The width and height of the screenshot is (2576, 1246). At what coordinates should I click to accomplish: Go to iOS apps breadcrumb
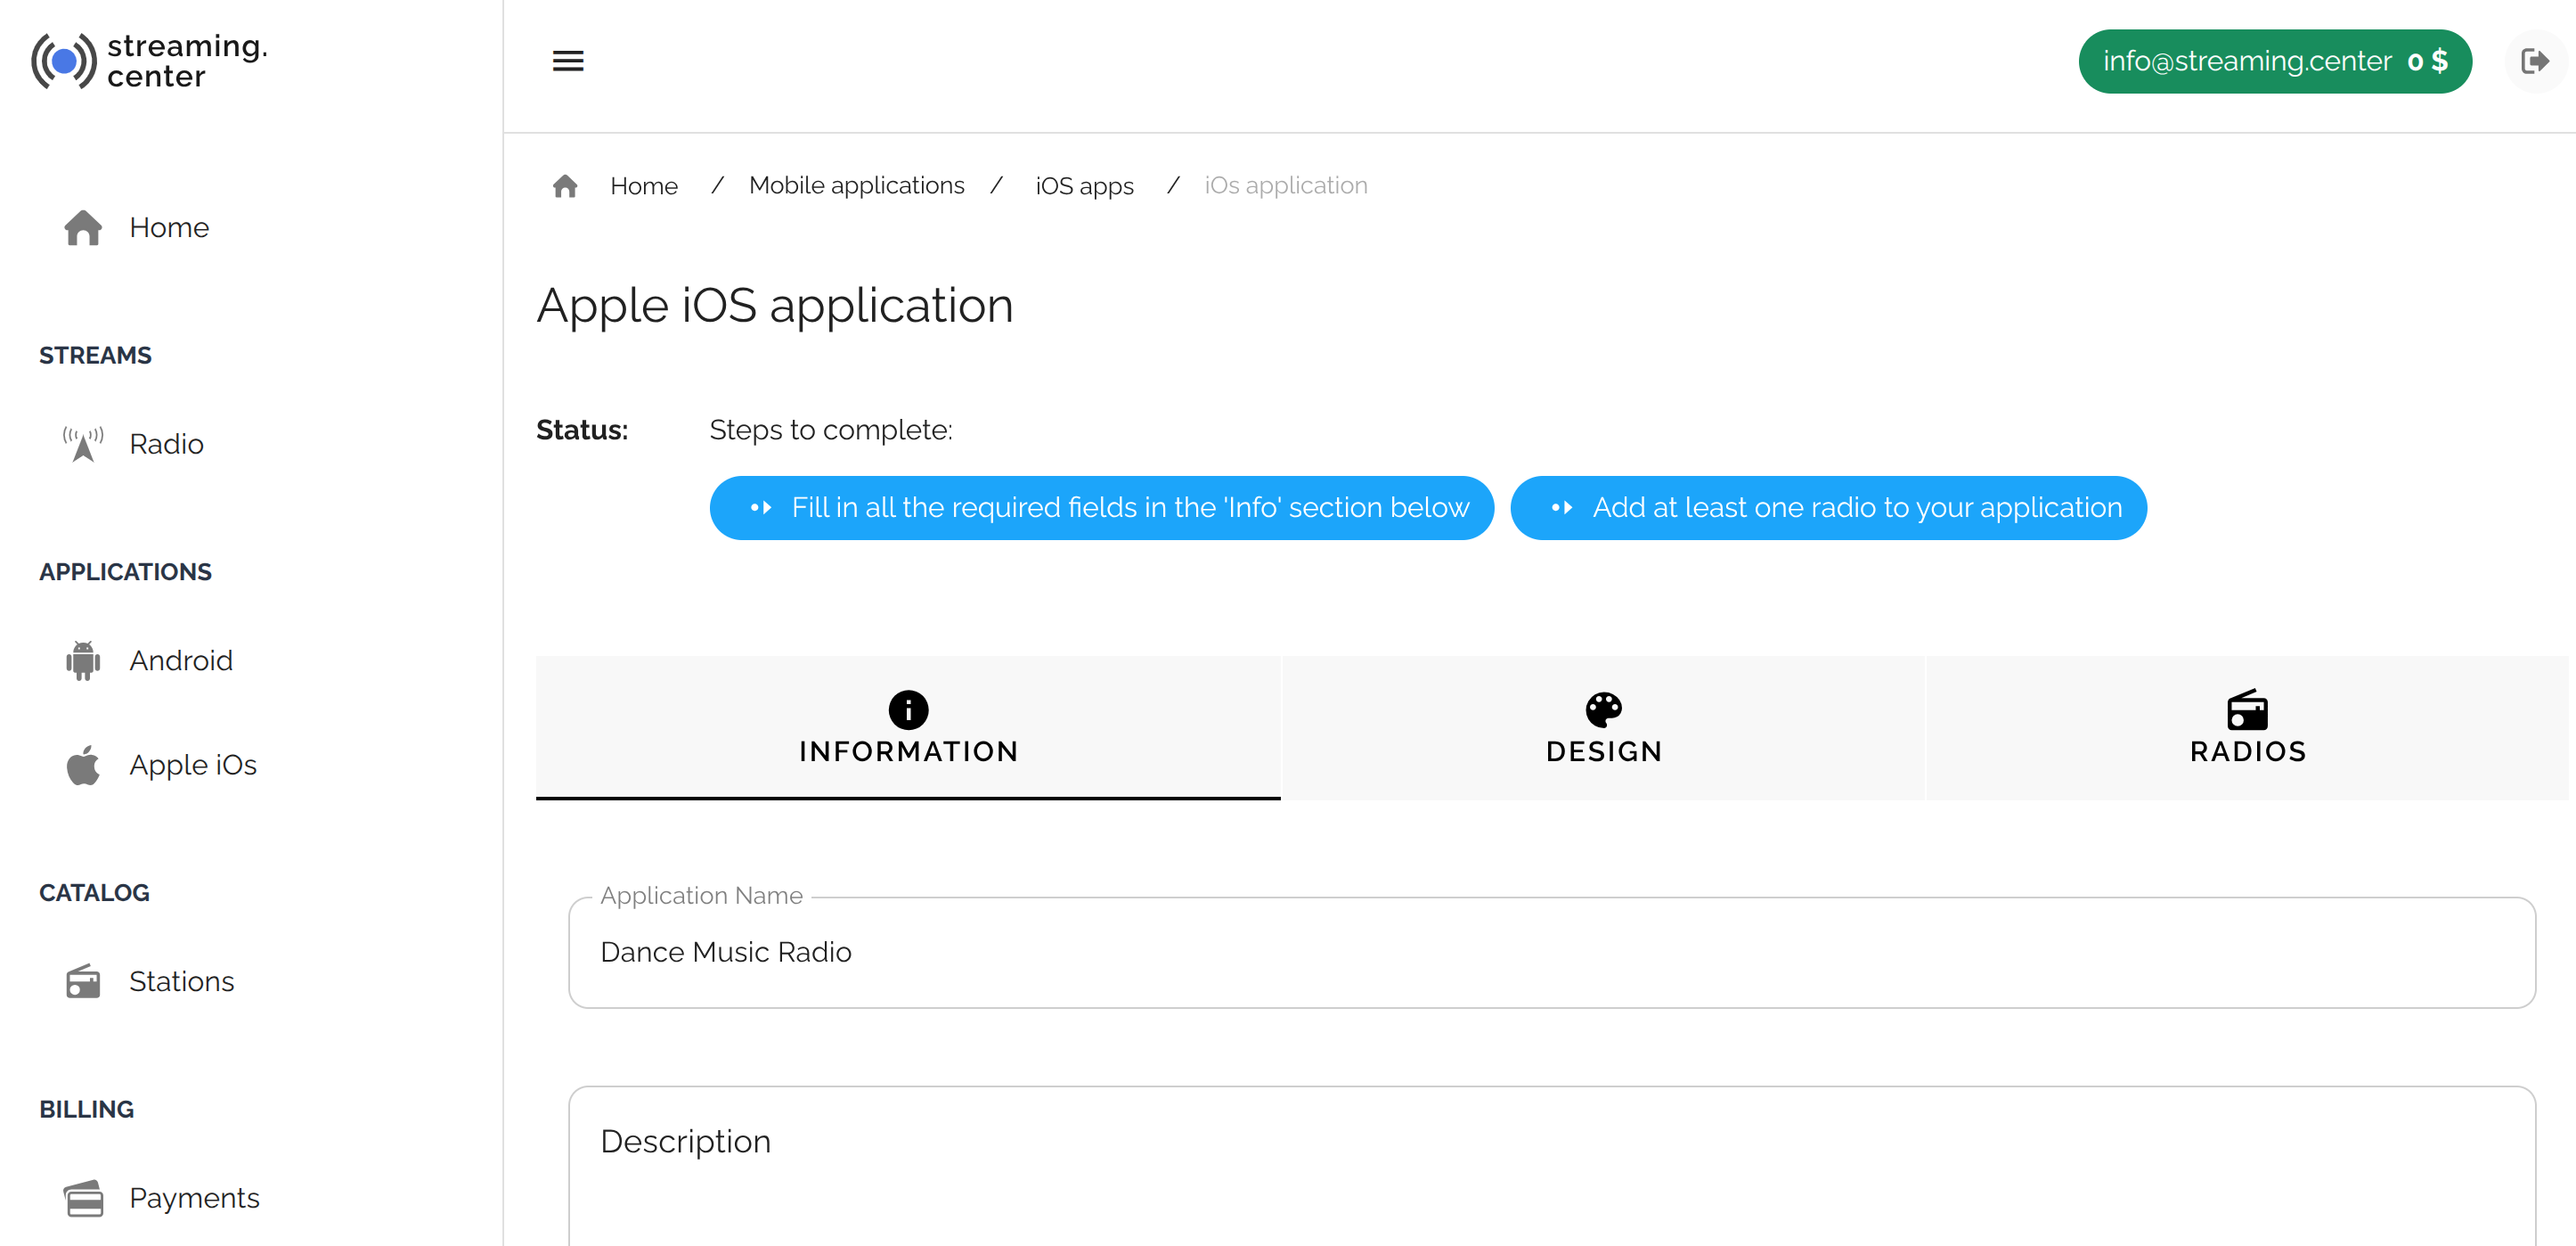click(x=1084, y=186)
